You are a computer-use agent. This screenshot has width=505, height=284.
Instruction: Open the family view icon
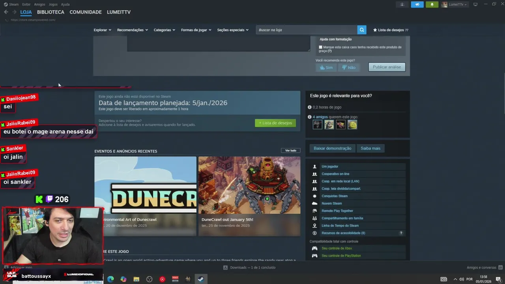(402, 4)
